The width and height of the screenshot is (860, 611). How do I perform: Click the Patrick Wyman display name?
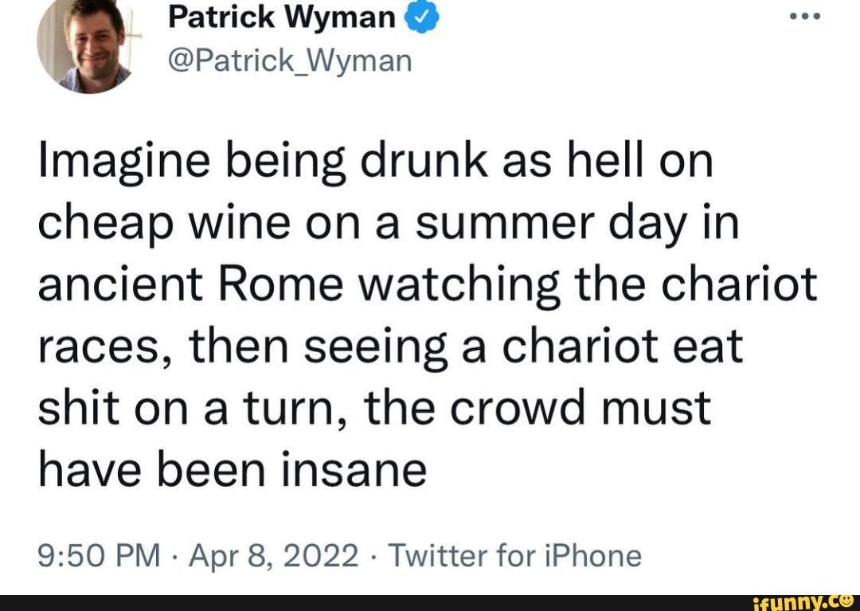tap(283, 16)
